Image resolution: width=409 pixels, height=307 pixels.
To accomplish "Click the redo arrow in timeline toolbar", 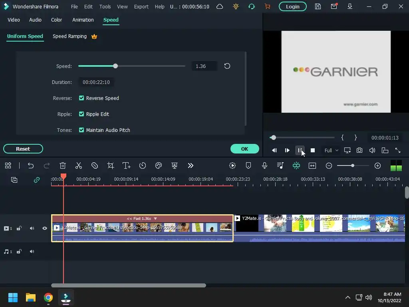I will (x=47, y=165).
